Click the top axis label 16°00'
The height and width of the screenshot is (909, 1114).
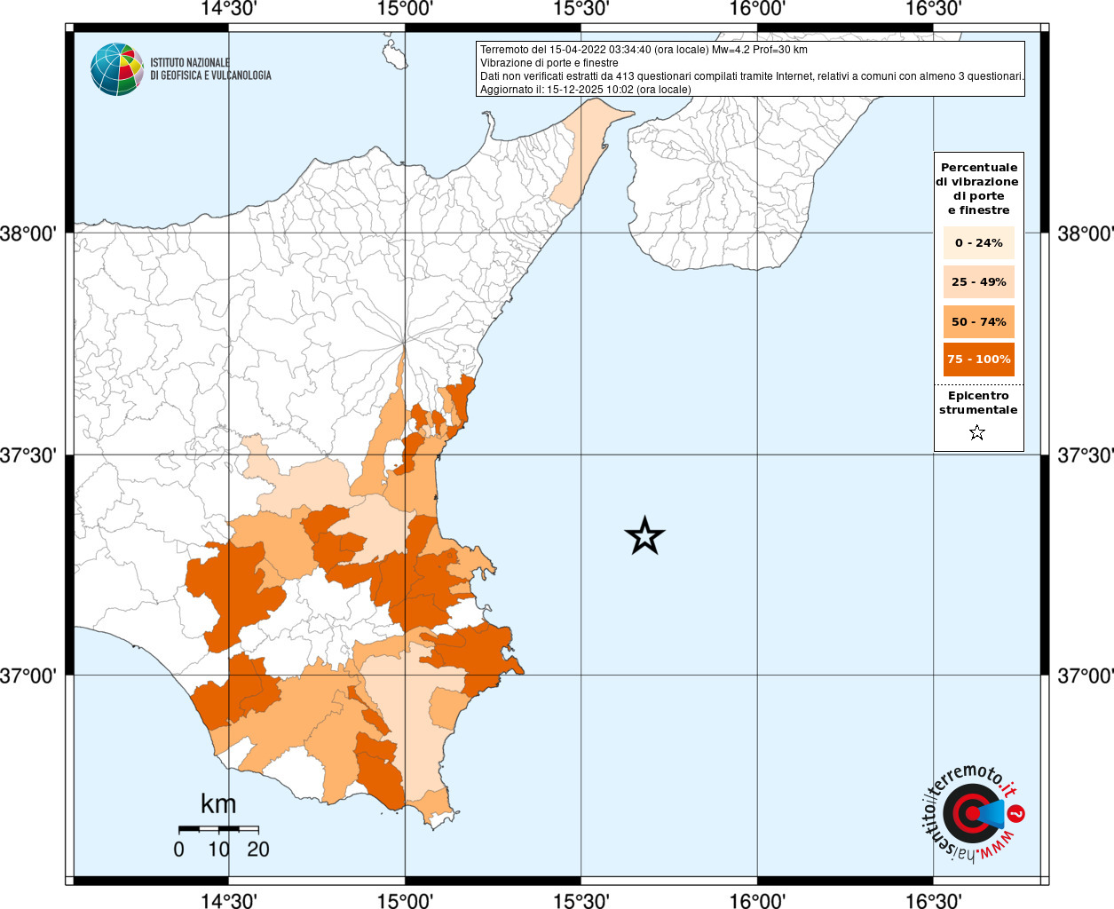(x=757, y=9)
